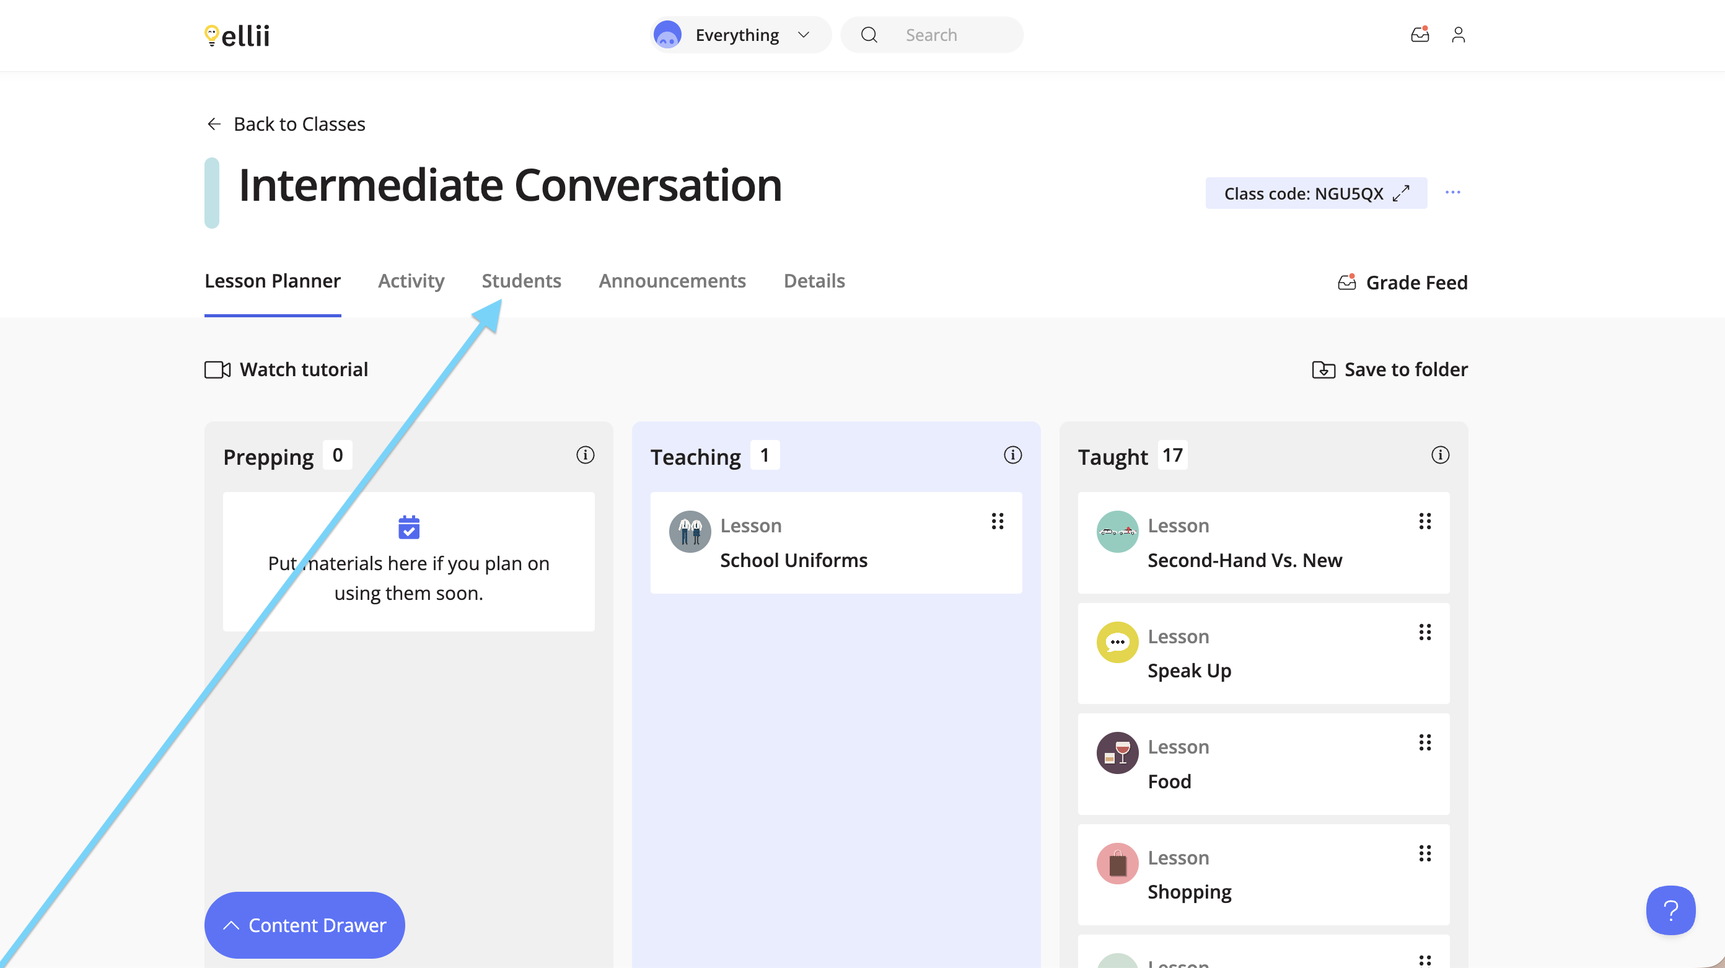Click the Class code: NGU5QX button
1725x968 pixels.
[x=1315, y=193]
